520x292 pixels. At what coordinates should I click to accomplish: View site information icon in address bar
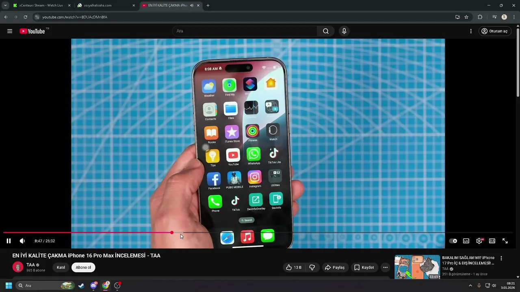(37, 17)
